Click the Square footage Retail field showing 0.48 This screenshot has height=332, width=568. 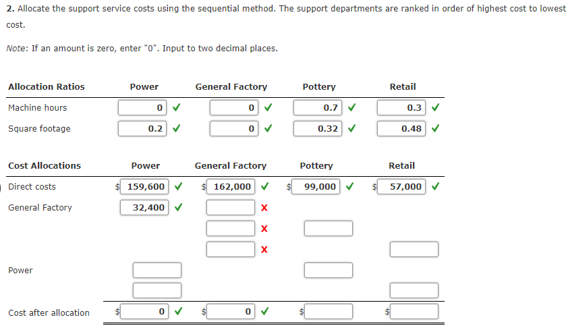click(401, 129)
